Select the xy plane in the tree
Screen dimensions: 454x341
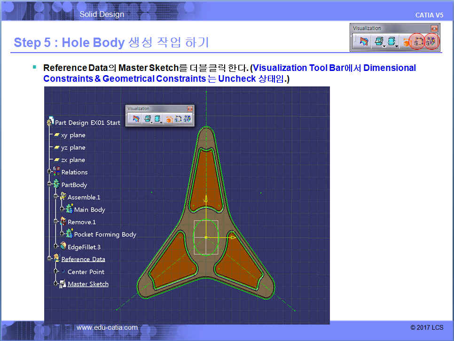(73, 135)
